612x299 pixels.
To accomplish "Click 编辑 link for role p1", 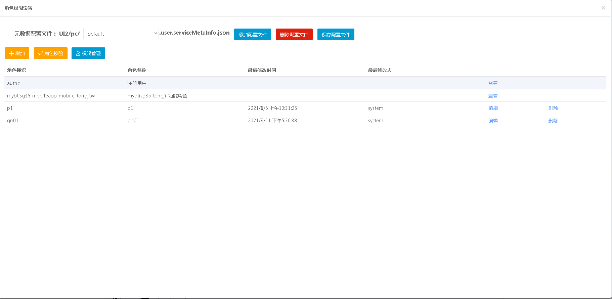I will [x=493, y=108].
